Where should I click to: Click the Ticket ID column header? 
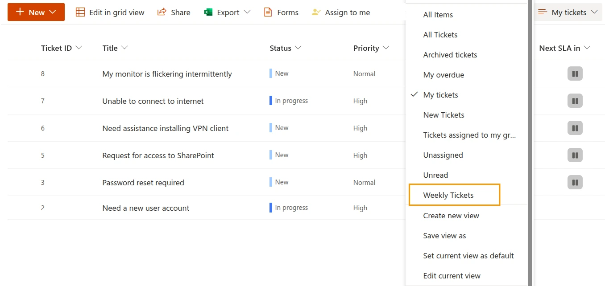pyautogui.click(x=56, y=48)
